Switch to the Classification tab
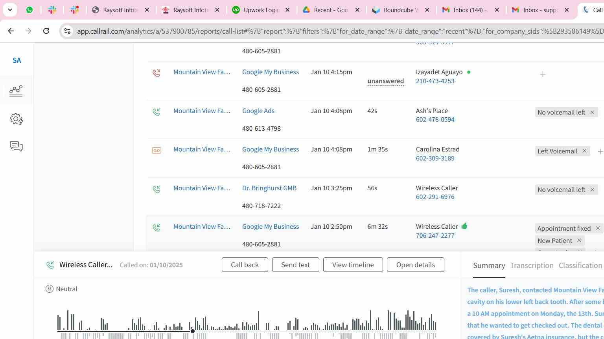The image size is (604, 339). [581, 266]
